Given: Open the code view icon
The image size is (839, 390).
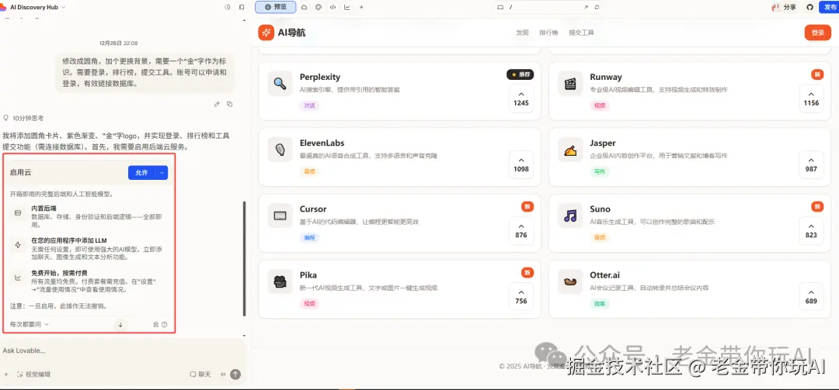Looking at the screenshot, I should [332, 8].
